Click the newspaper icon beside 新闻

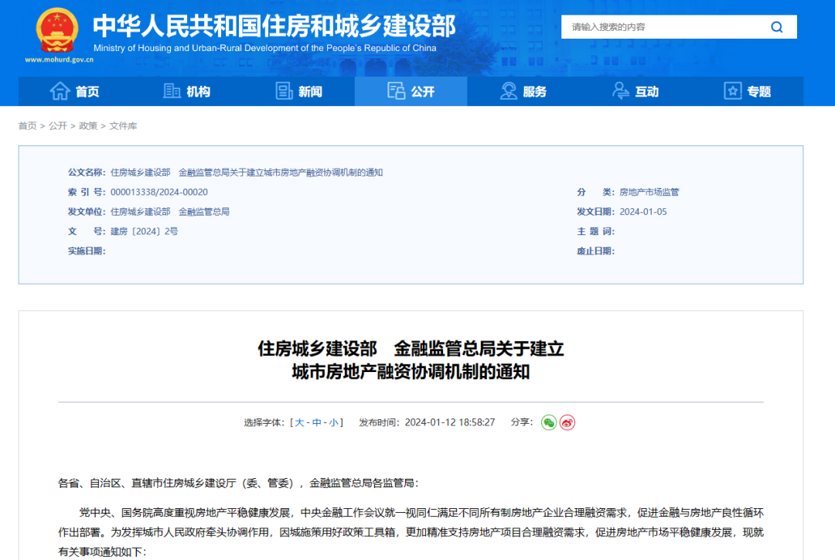285,91
